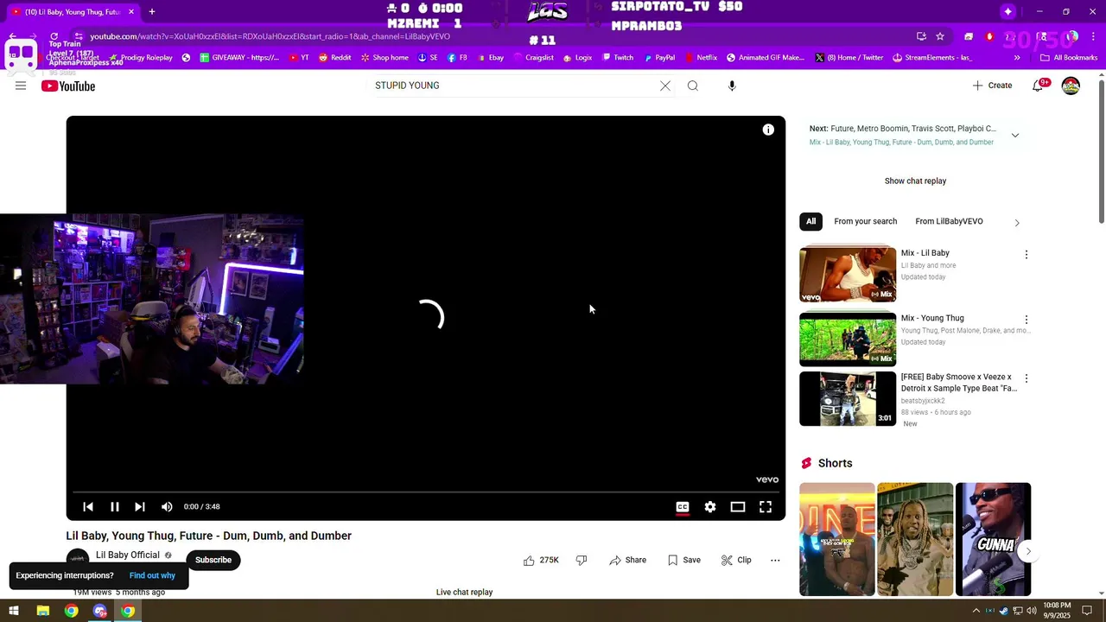Click the video progress bar
Viewport: 1106px width, 622px height.
426,492
